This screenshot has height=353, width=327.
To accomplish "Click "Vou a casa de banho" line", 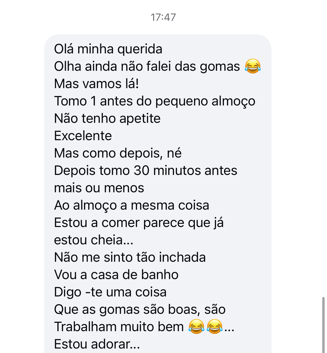I will 116,275.
